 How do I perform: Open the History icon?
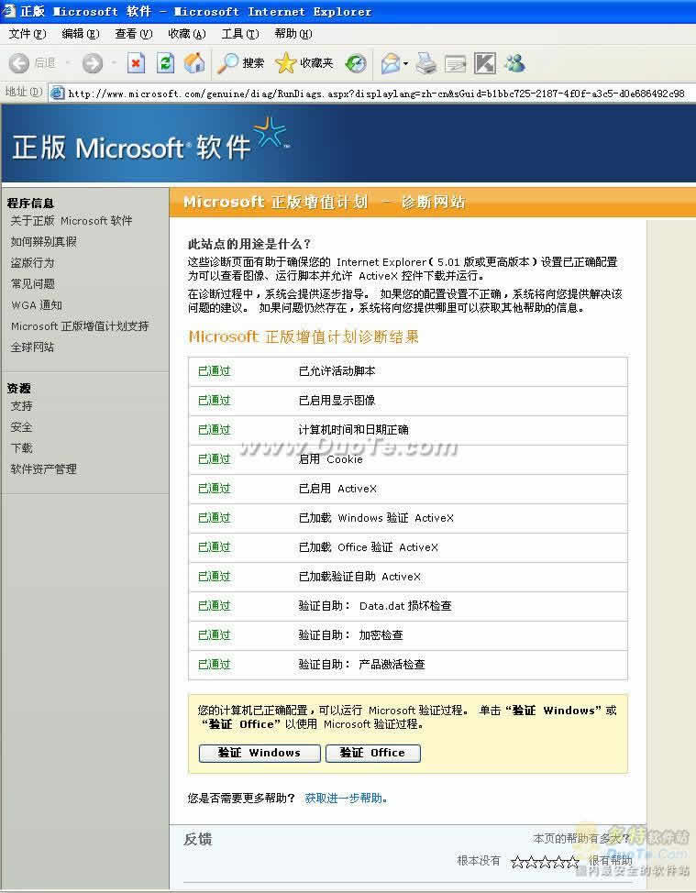pos(356,63)
